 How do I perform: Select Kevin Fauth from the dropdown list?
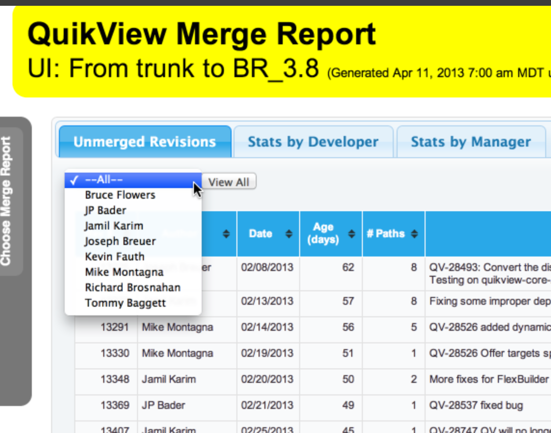tap(133, 257)
